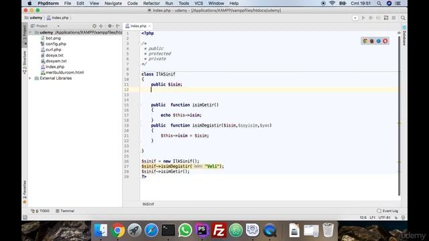Click hide Project panel icon
This screenshot has height=241, width=429.
pos(118,26)
